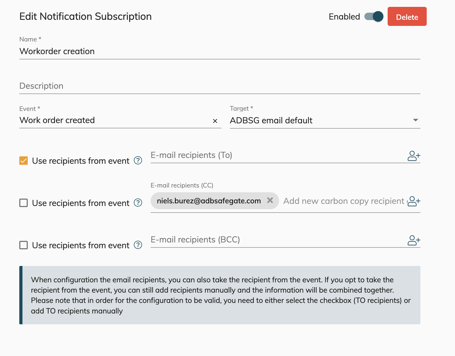Check Use recipients from event for CC
Viewport: 455px width, 356px height.
click(x=24, y=203)
